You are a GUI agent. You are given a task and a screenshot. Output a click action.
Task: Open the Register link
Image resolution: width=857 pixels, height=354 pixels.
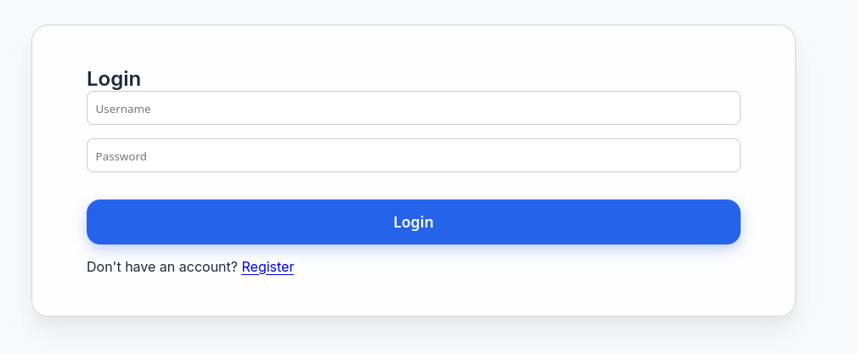[x=268, y=267]
